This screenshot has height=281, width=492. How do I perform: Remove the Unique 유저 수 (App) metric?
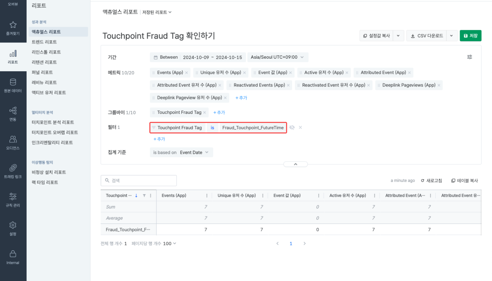tap(244, 73)
